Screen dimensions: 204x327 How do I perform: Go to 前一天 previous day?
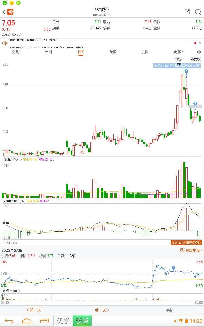point(34,310)
